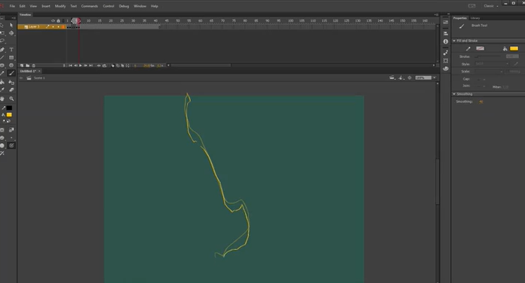Click the black stroke color swatch
The width and height of the screenshot is (525, 283).
tap(9, 108)
